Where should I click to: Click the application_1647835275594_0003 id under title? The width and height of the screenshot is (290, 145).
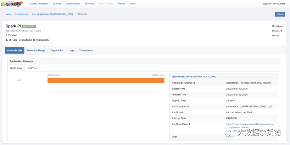(x=23, y=31)
